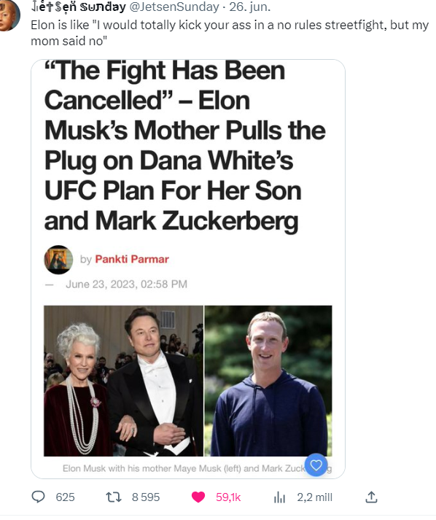Screen dimensions: 436x520
Task: Click the tweet text about streetfight
Action: click(x=230, y=33)
